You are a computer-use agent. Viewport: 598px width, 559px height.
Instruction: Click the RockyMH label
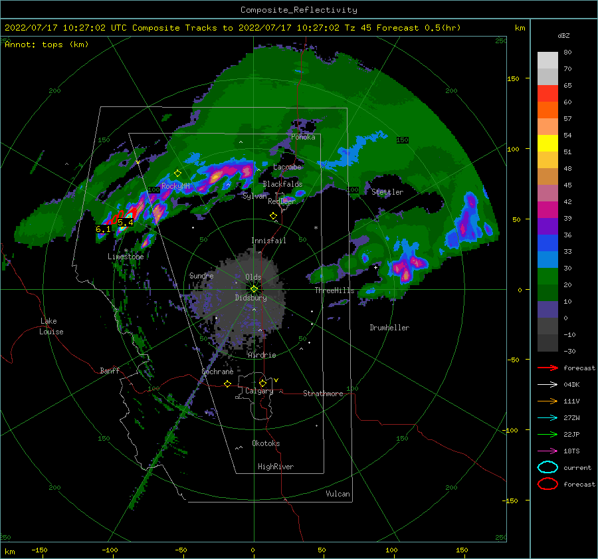(x=175, y=186)
